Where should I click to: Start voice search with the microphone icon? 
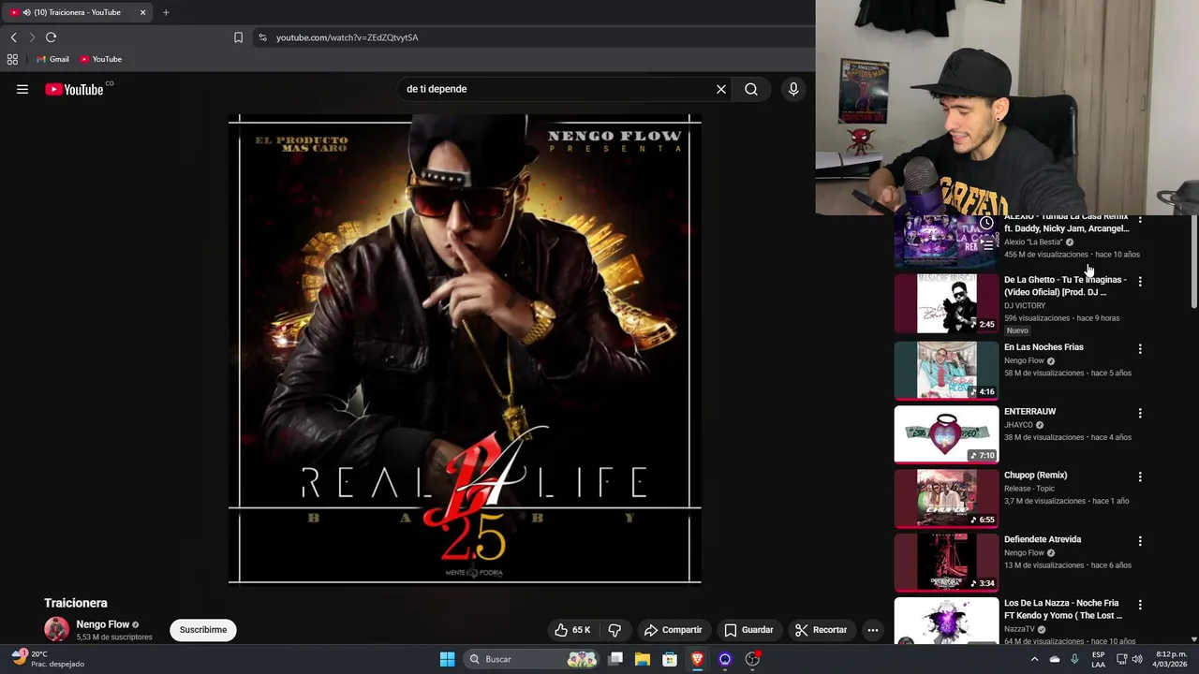(793, 89)
